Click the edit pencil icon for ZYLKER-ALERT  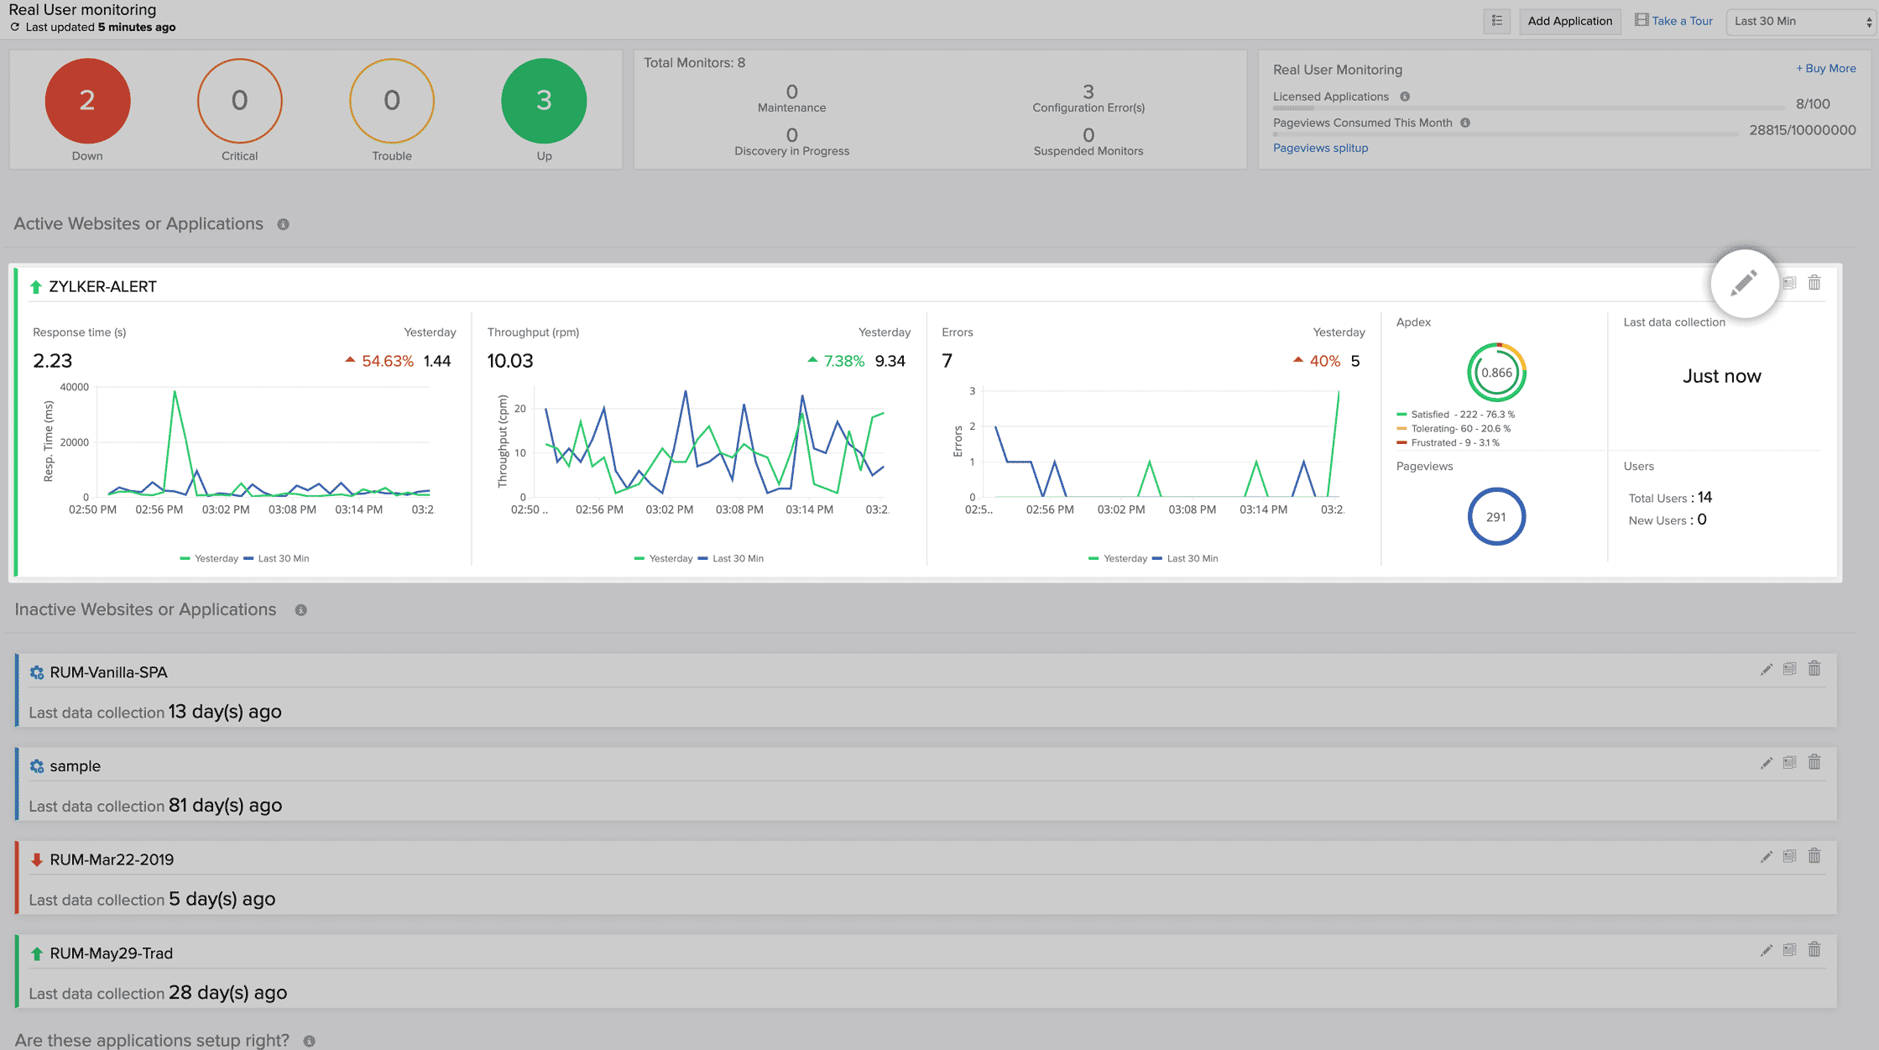click(1744, 284)
